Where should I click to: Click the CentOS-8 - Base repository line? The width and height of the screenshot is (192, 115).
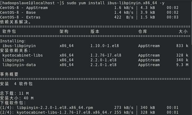pos(89,12)
